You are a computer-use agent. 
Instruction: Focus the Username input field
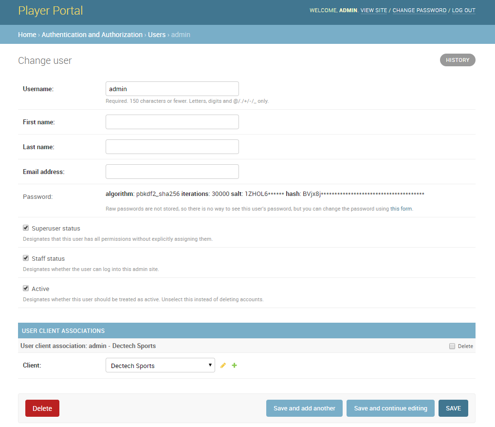pos(172,89)
